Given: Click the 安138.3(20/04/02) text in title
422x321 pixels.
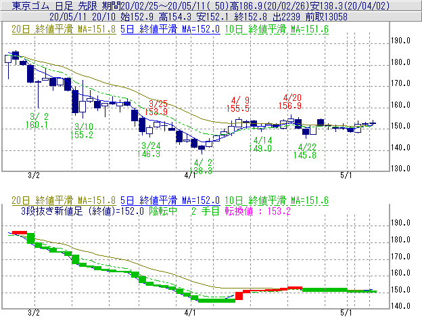Looking at the screenshot, I should (350, 5).
